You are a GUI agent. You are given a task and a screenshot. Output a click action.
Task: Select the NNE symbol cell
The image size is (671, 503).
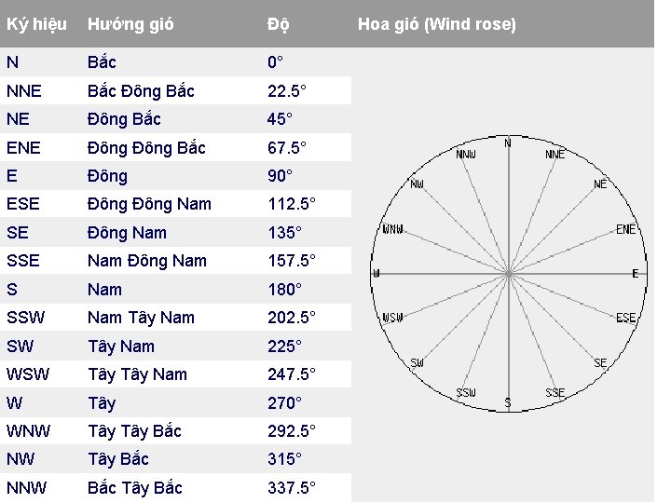(x=24, y=91)
